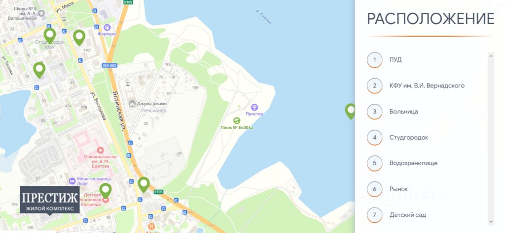The image size is (505, 233).
Task: Open the Простор trophy map icon
Action: [x=254, y=107]
